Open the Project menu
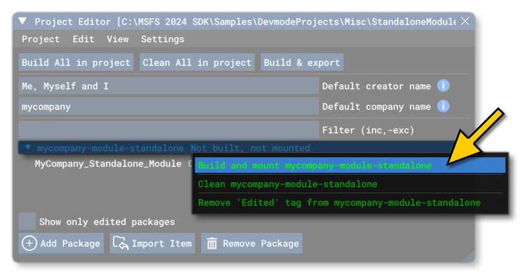Image resolution: width=521 pixels, height=275 pixels. coord(40,39)
